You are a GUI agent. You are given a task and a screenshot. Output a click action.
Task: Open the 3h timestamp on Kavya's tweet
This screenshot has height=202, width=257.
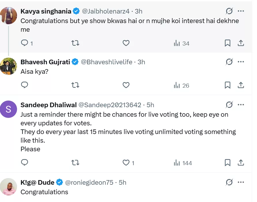(138, 12)
